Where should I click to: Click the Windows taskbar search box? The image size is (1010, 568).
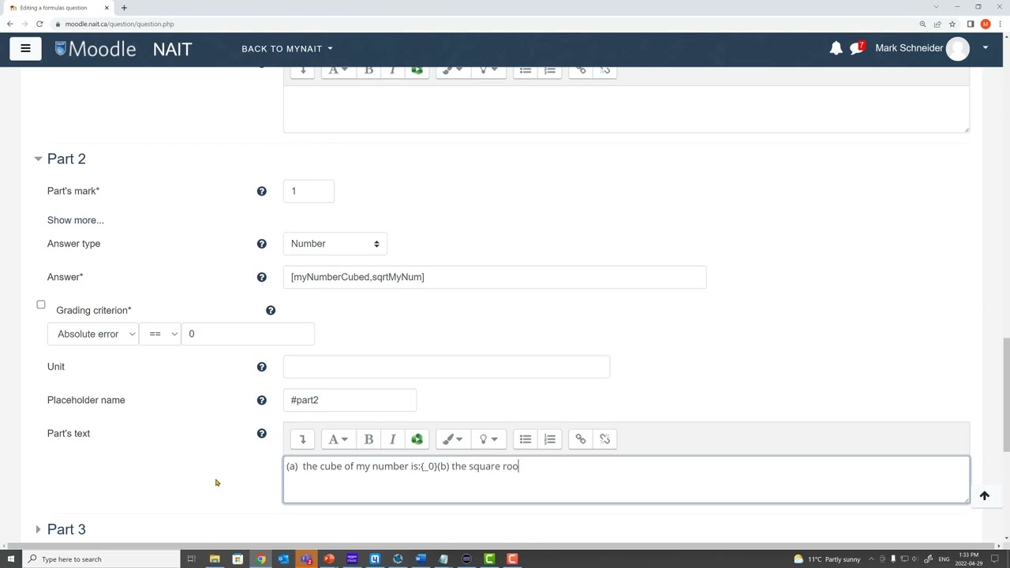click(x=101, y=559)
